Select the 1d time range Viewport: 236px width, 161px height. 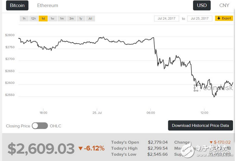click(43, 18)
